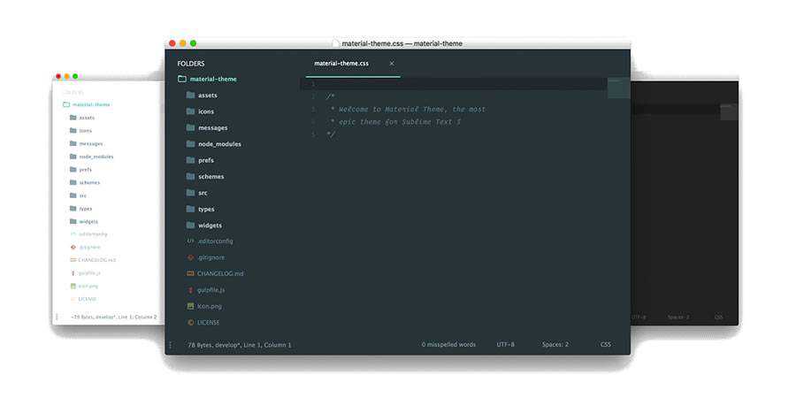Click the .gitignore git icon in dark sidebar
The height and width of the screenshot is (398, 796).
click(190, 257)
